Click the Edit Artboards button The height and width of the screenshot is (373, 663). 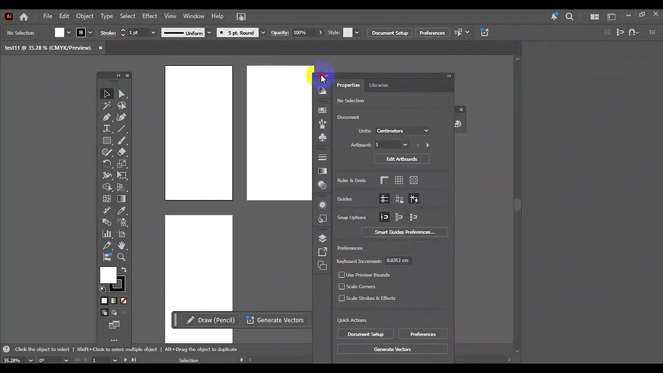(401, 159)
